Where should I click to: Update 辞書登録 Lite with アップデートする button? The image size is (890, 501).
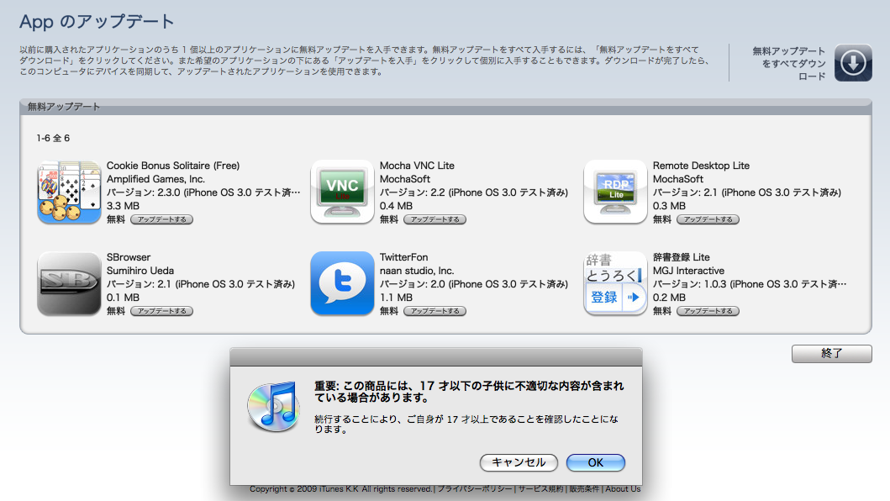pyautogui.click(x=708, y=311)
